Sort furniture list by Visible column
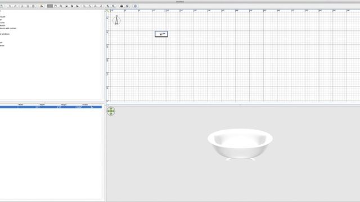 point(85,105)
